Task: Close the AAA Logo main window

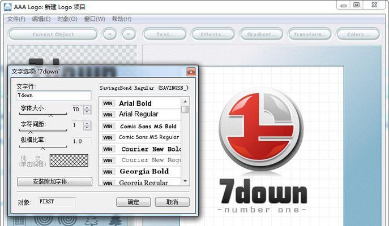Action: click(375, 5)
